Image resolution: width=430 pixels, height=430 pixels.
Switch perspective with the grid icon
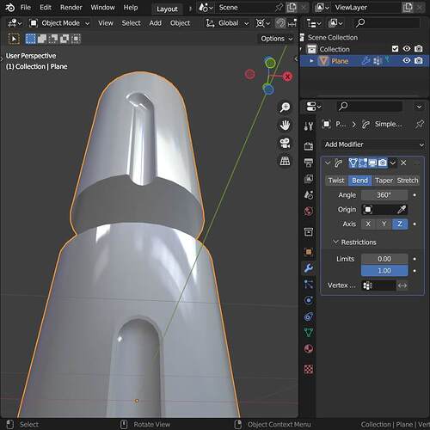285,161
